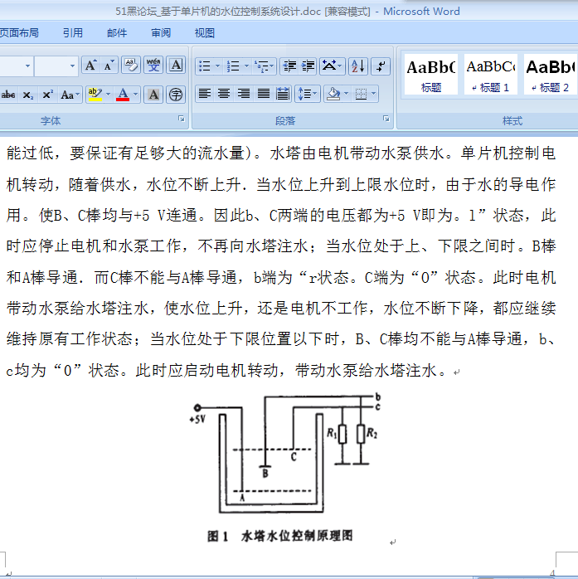Click the Increase Indent icon
The image size is (578, 579).
[308, 66]
